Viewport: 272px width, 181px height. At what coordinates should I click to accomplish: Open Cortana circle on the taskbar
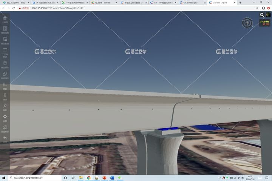point(65,178)
